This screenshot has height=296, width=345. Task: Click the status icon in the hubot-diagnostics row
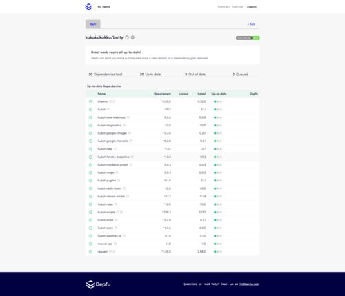point(90,126)
